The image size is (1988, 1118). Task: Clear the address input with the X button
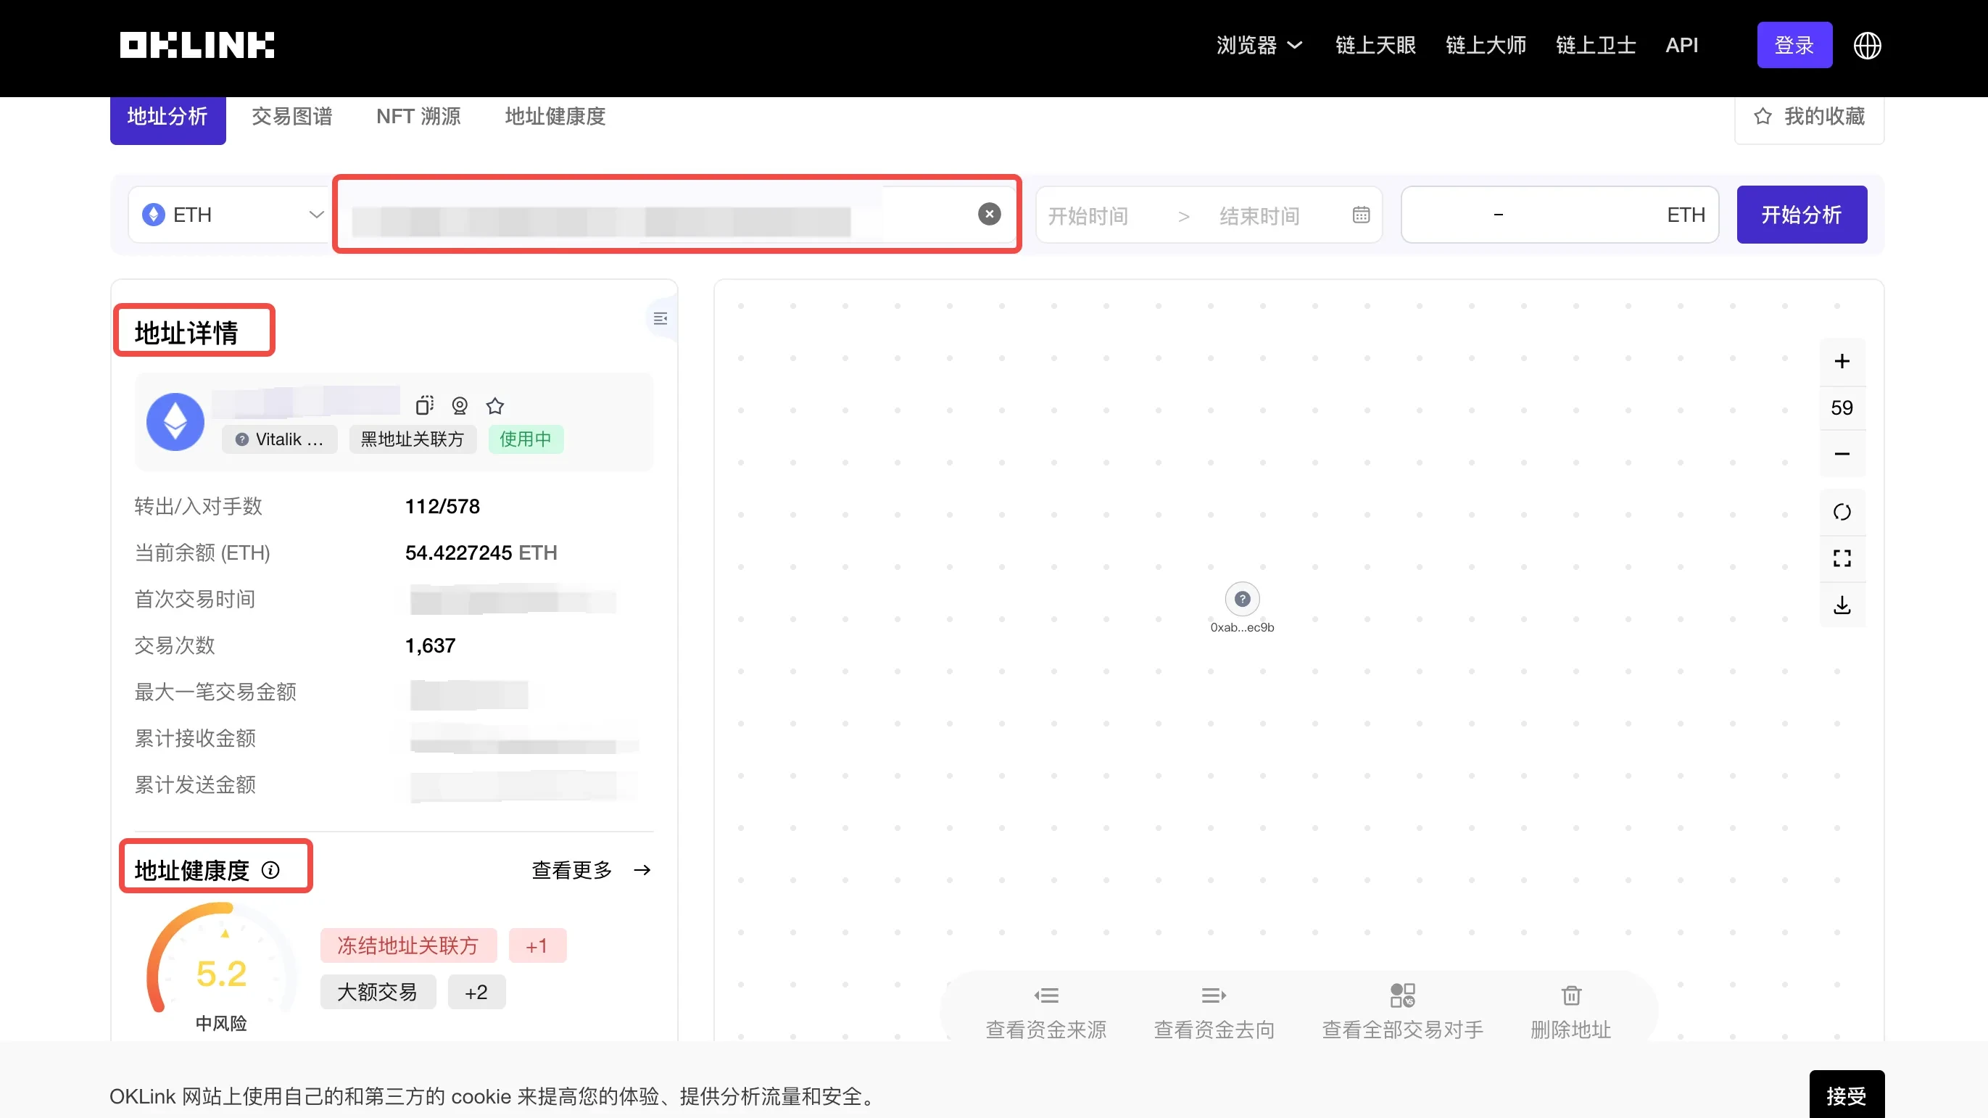pos(989,214)
